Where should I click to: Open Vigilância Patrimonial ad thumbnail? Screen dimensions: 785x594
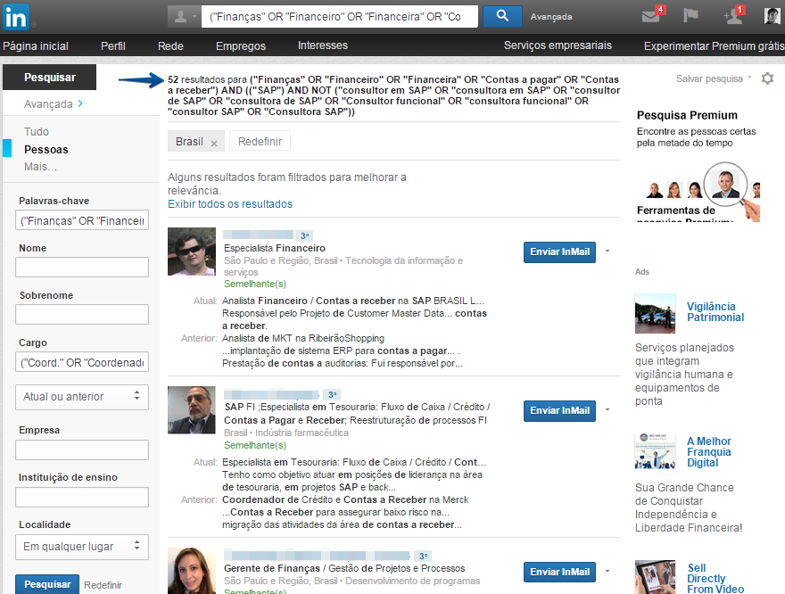(x=656, y=314)
